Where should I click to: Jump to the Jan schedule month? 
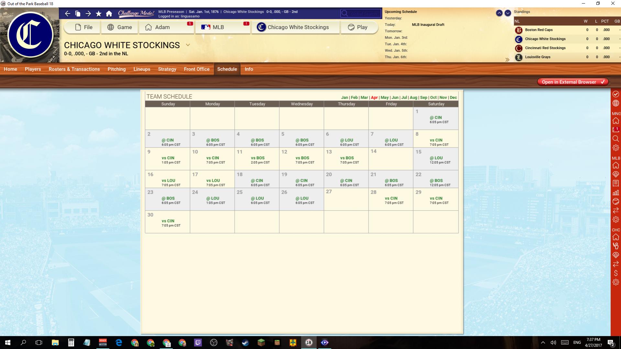point(344,97)
